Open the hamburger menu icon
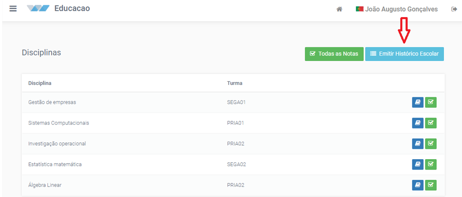The image size is (462, 197). (13, 9)
